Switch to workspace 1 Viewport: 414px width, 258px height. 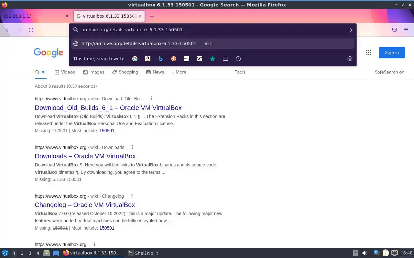pos(14,253)
